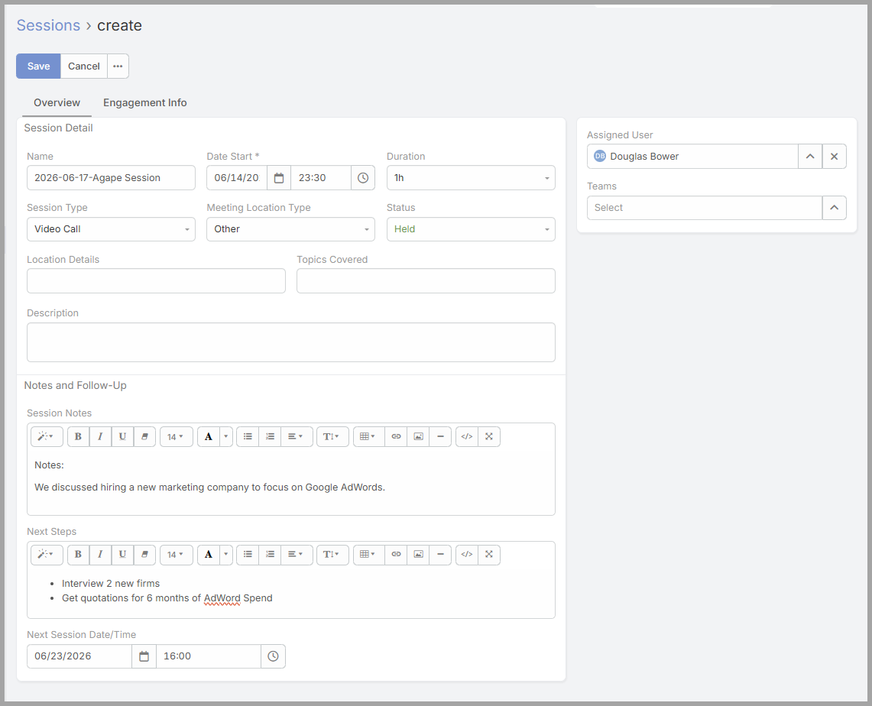Open font color arrow in Next Steps
The image size is (872, 706).
pos(225,554)
